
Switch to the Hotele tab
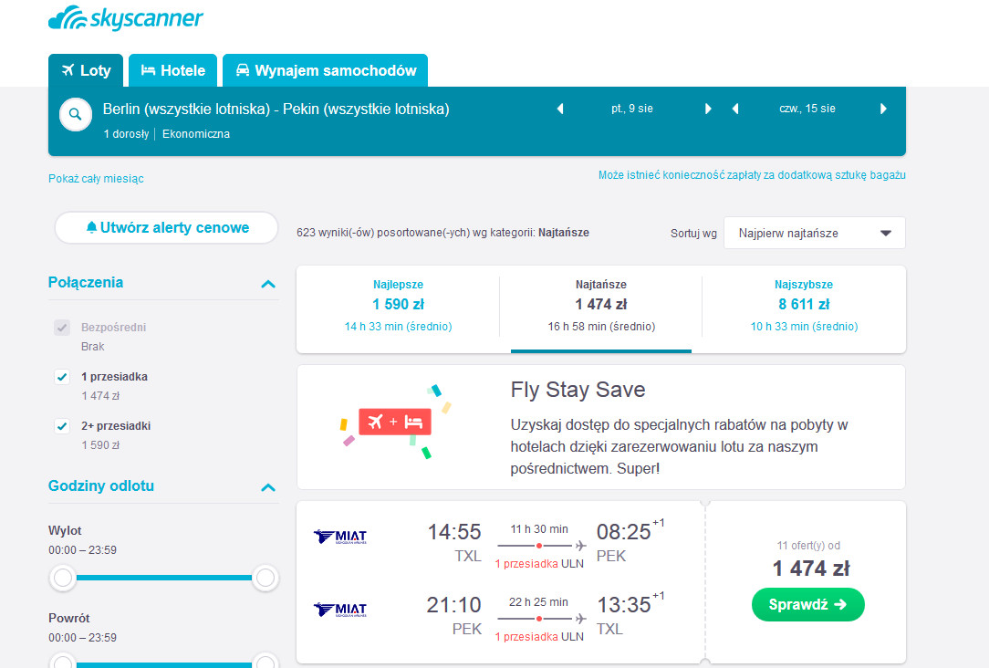coord(172,70)
